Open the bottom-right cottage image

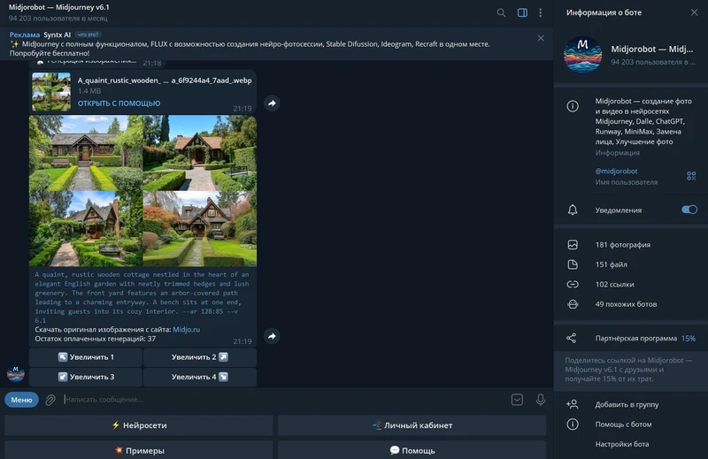tap(200, 229)
